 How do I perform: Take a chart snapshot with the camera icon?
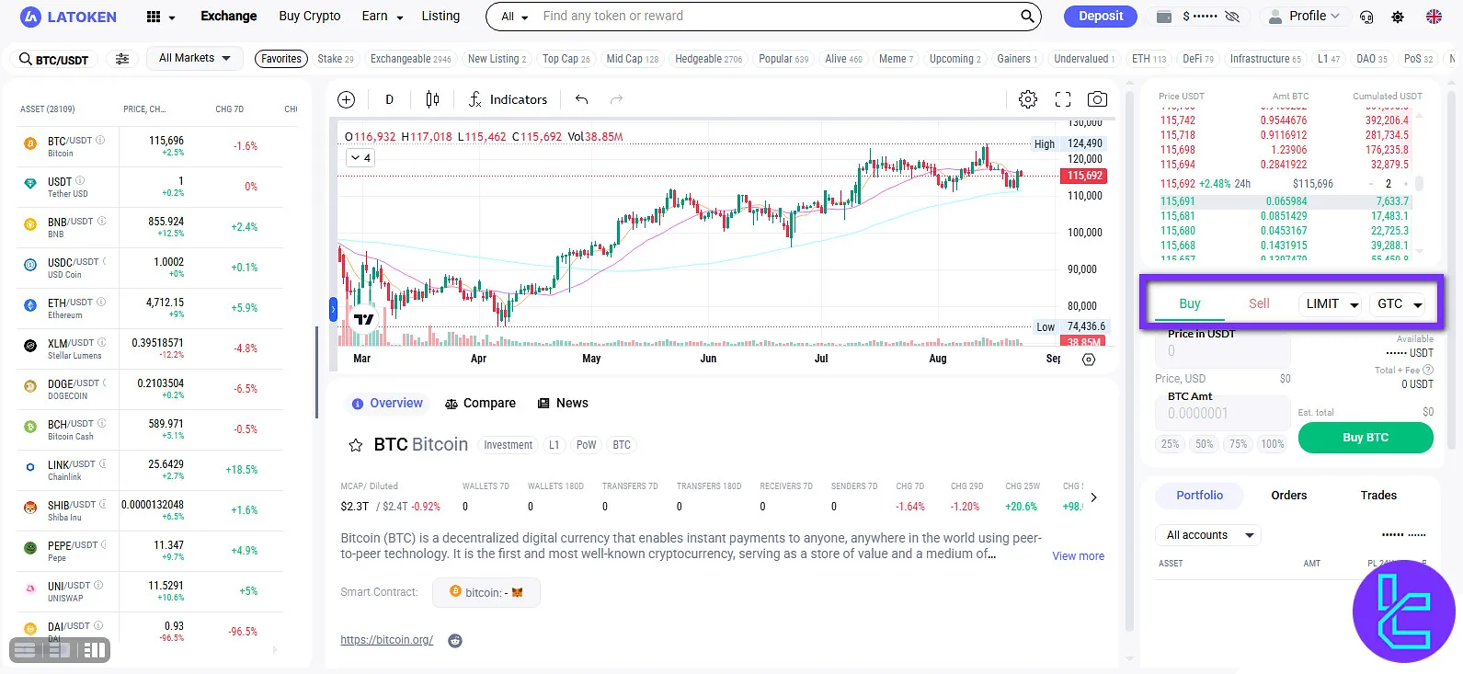tap(1097, 99)
